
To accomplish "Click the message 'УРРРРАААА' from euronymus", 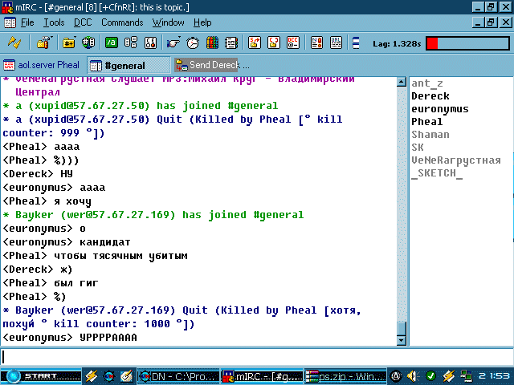I will pyautogui.click(x=108, y=338).
